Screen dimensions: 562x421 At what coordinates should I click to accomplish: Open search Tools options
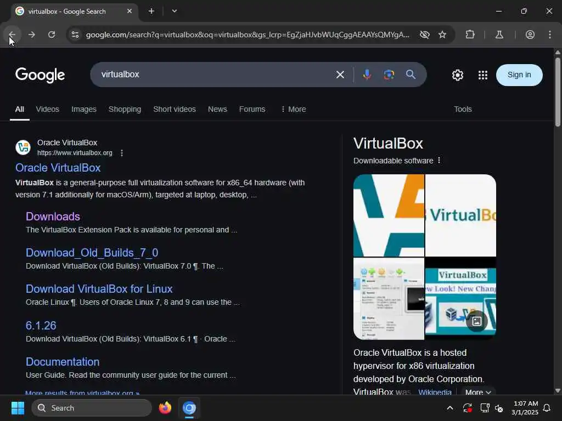[463, 109]
